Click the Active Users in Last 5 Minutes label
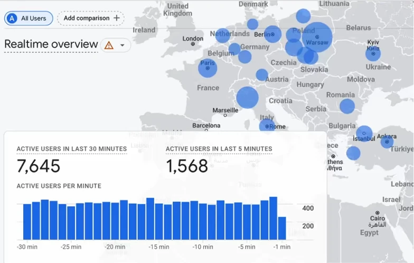Screen dimensions: 414x263 click(x=219, y=149)
